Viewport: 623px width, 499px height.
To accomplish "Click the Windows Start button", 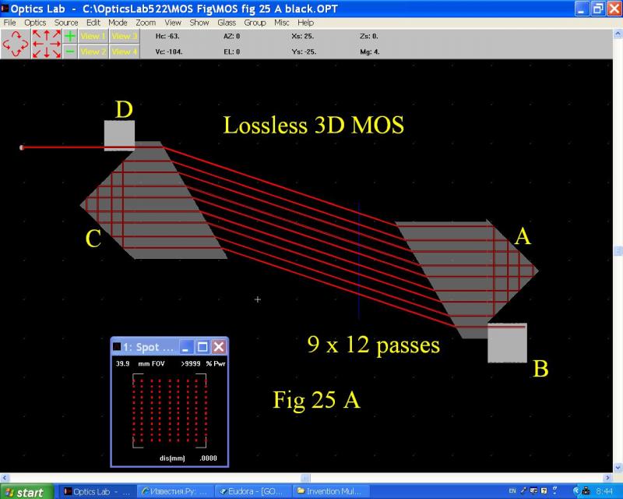I will pos(26,492).
